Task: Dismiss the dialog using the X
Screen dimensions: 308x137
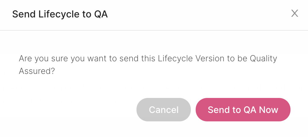Action: [294, 14]
